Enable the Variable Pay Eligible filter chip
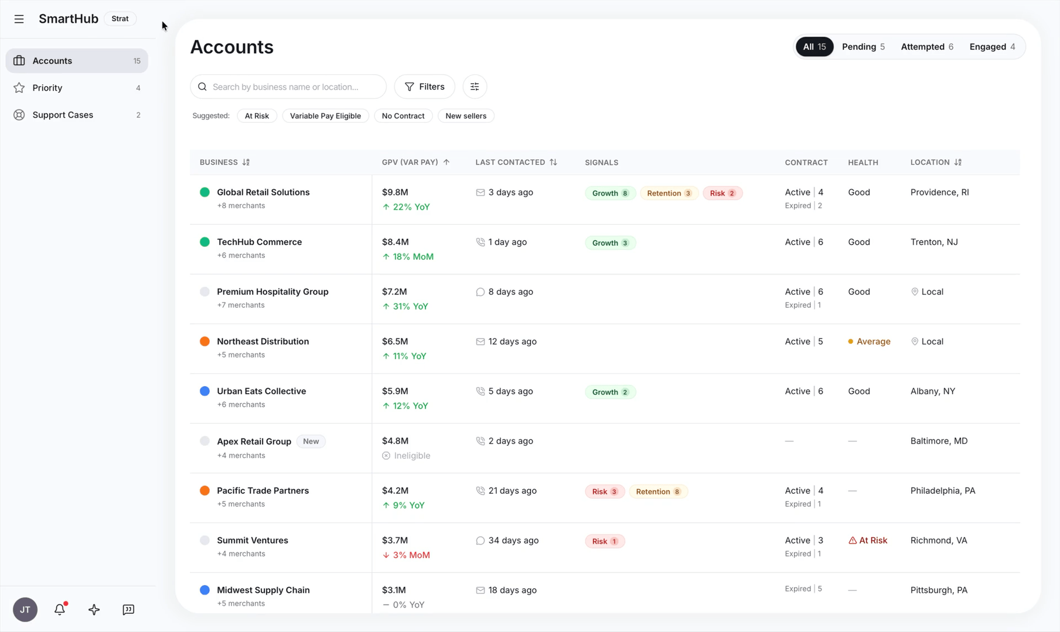Image resolution: width=1060 pixels, height=632 pixels. [x=325, y=115]
